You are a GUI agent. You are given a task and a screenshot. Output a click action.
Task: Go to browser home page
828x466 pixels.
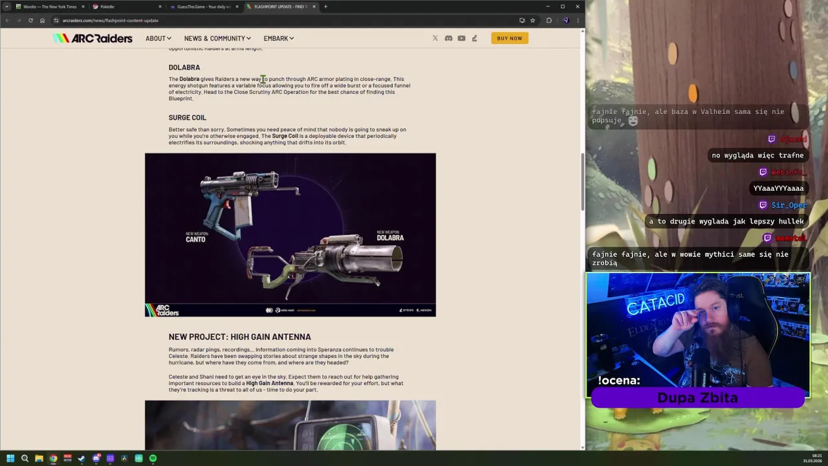click(x=43, y=20)
